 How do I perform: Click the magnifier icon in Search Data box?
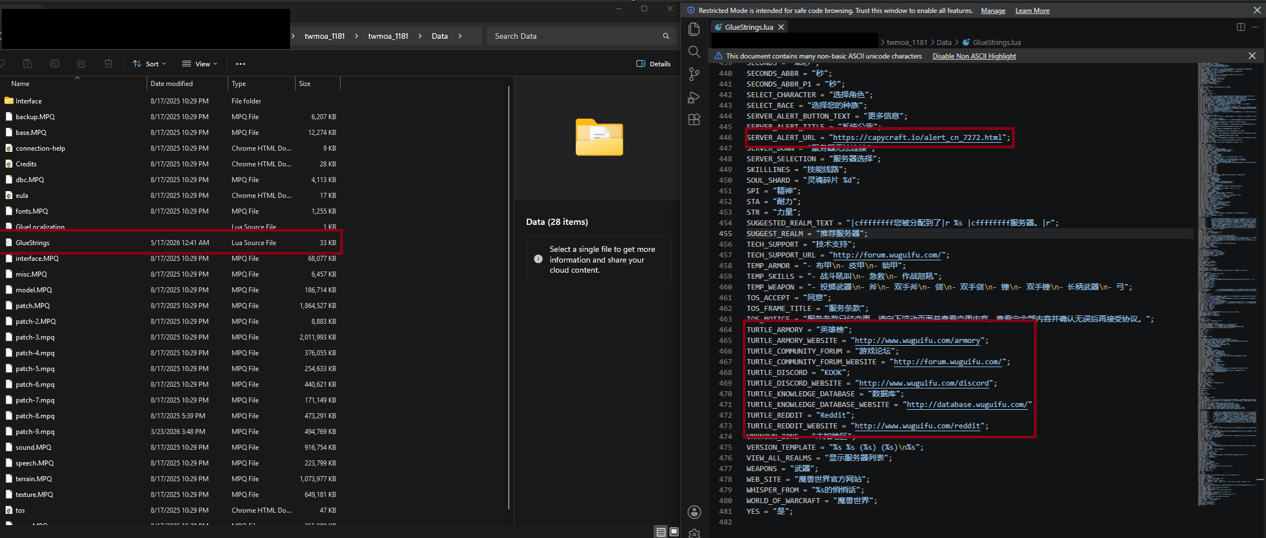pos(666,36)
